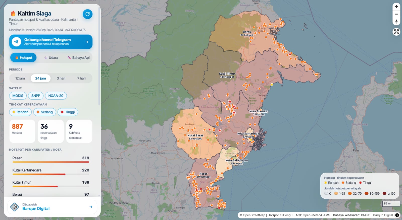Screen dimensions: 402x220
Task: Toggle the SNPP satellite filter
Action: [x=36, y=96]
